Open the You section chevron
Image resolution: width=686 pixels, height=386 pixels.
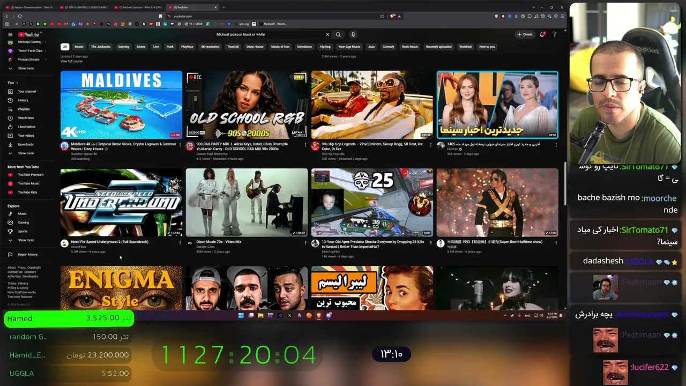click(x=17, y=83)
